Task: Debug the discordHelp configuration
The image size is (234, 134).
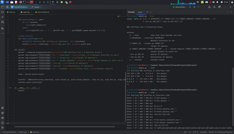Action: pos(194,7)
